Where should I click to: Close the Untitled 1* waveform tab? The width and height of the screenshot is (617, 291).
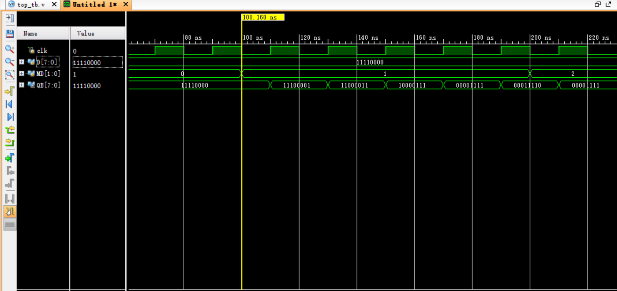point(126,4)
